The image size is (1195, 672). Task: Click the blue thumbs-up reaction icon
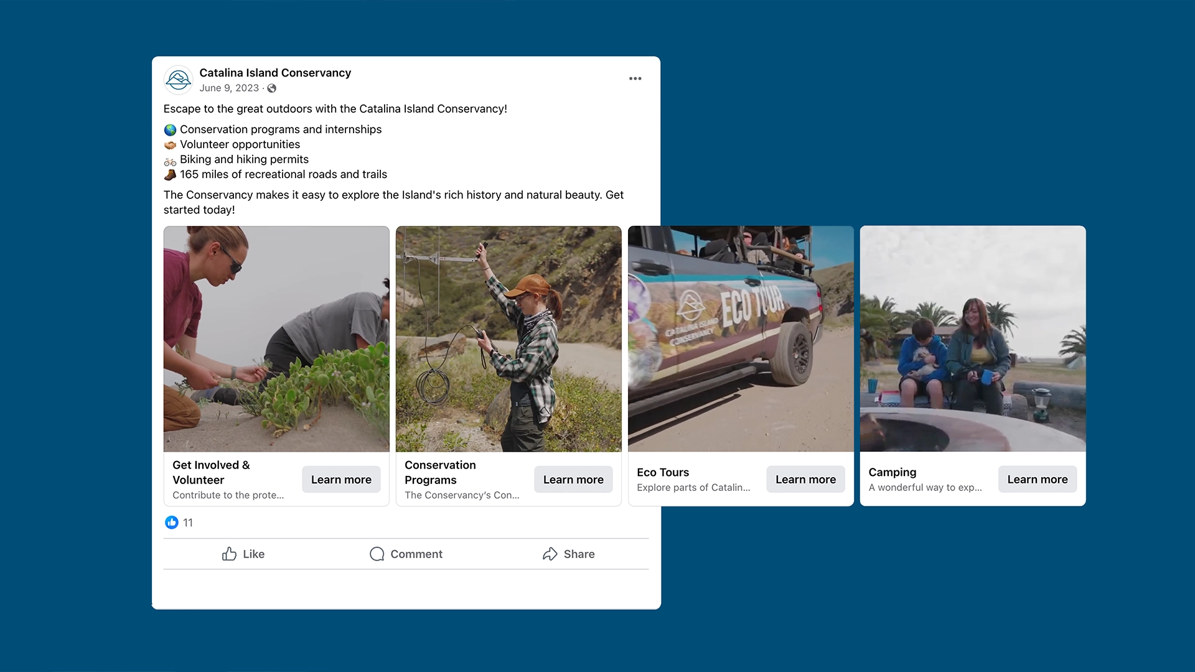coord(172,523)
